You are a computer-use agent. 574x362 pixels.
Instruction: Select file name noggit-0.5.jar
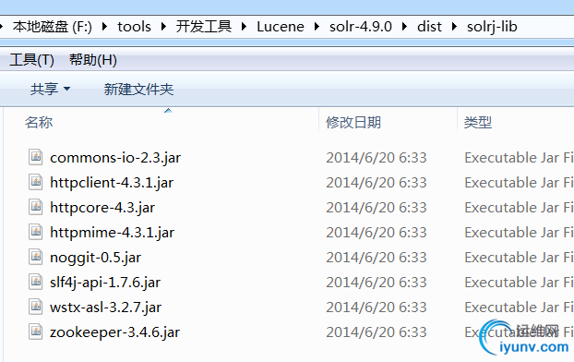96,258
